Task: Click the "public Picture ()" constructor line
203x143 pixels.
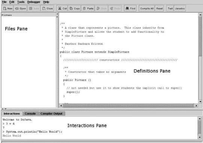Action: pos(77,80)
